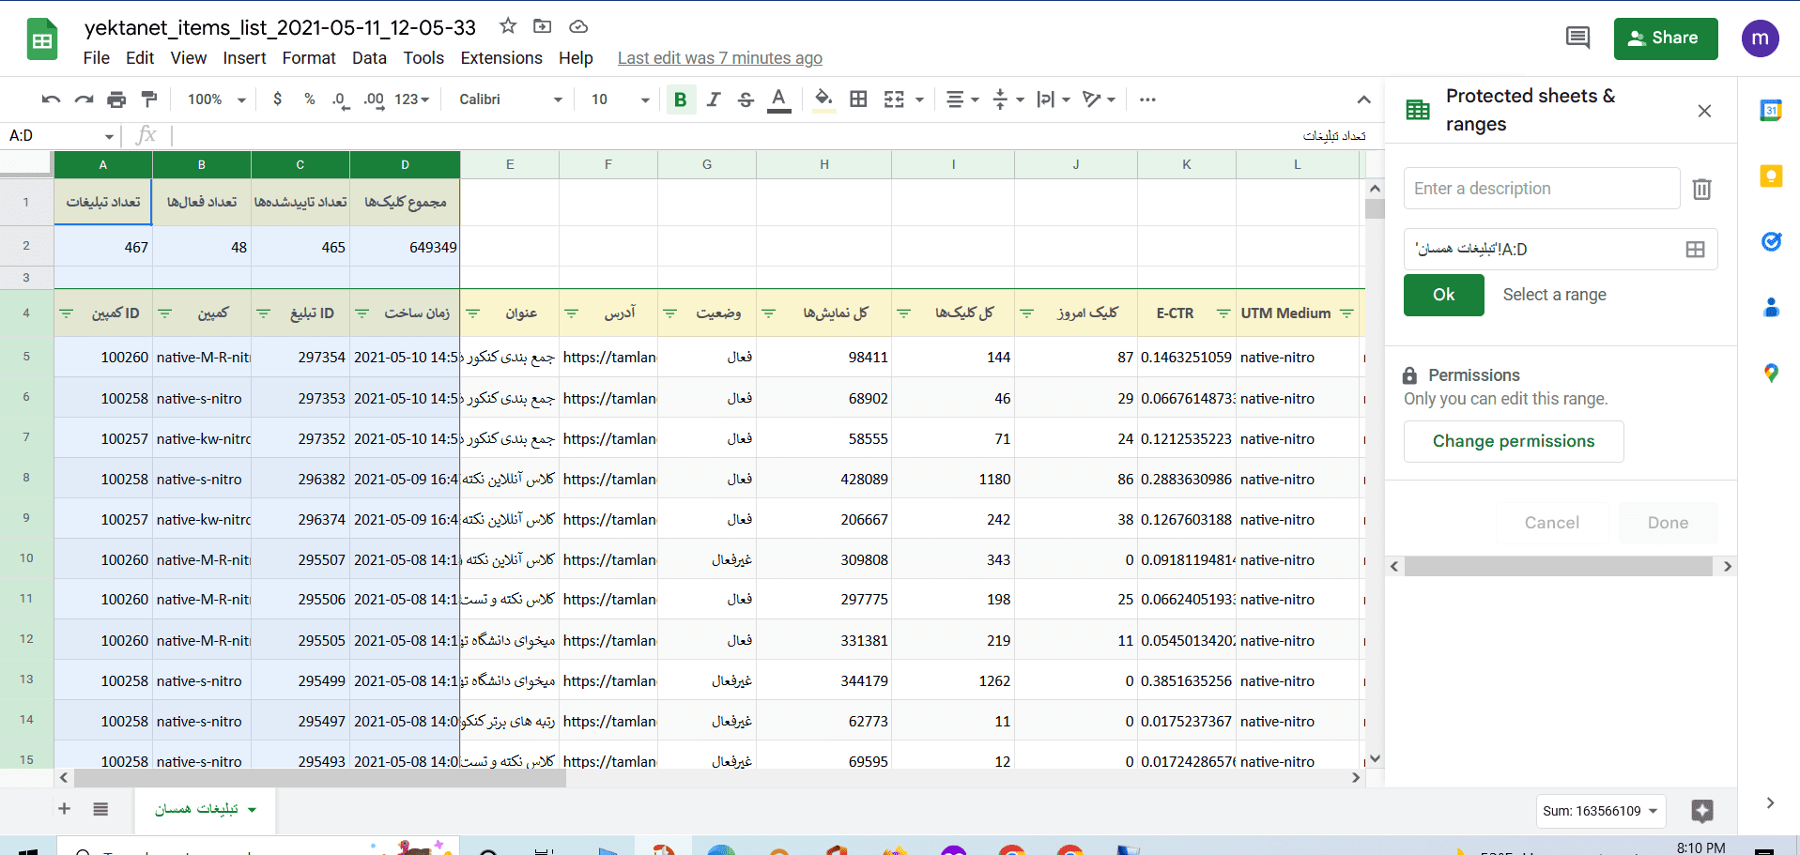Format as percent icon
The image size is (1800, 855).
(309, 99)
